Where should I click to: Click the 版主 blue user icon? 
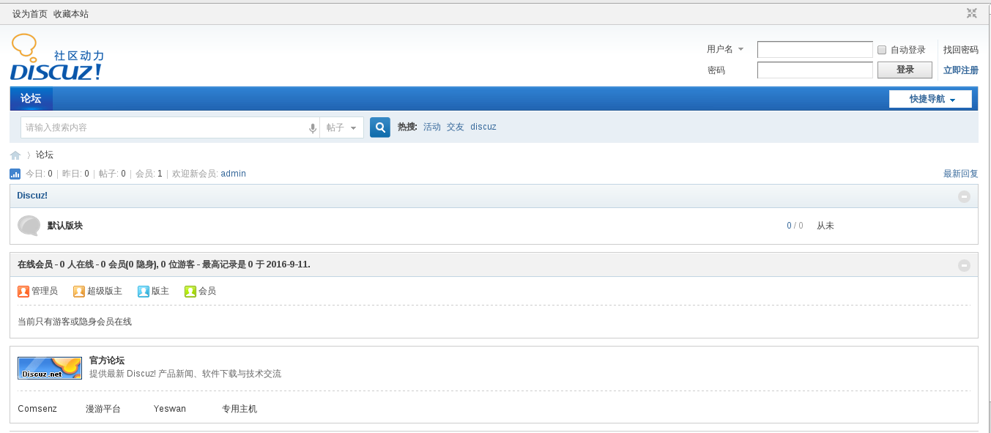click(x=144, y=291)
